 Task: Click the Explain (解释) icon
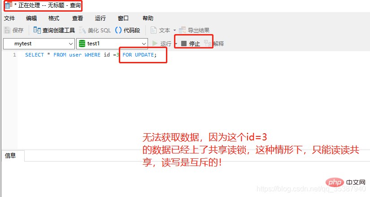[x=208, y=44]
